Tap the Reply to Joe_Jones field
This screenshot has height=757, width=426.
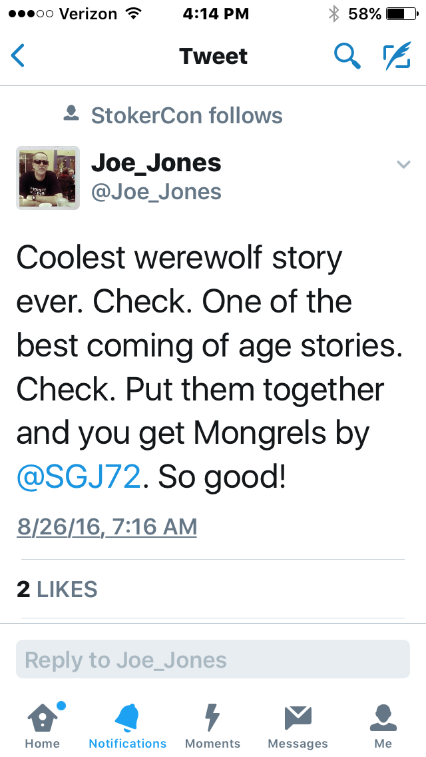(213, 660)
